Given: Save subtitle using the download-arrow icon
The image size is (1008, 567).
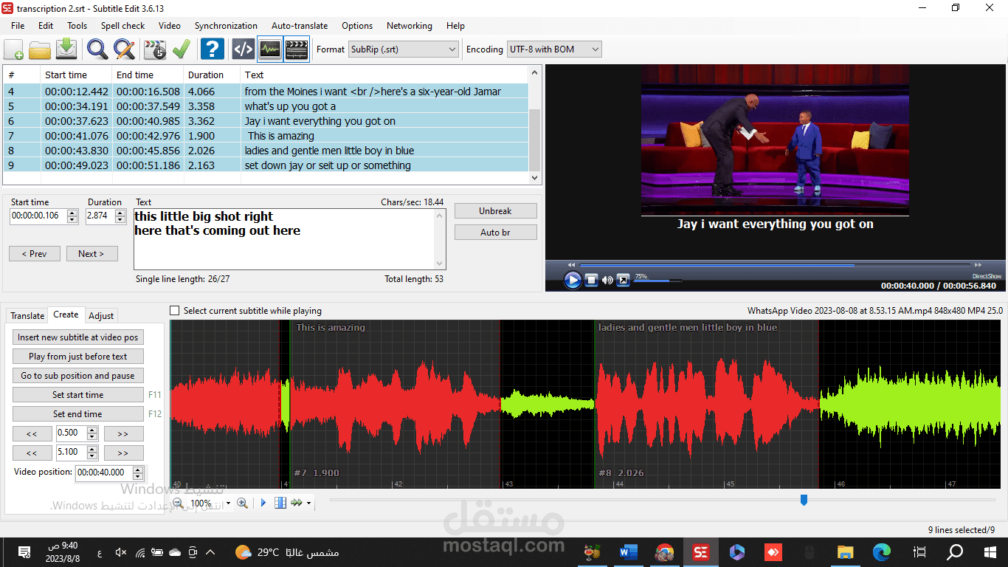Looking at the screenshot, I should (66, 49).
